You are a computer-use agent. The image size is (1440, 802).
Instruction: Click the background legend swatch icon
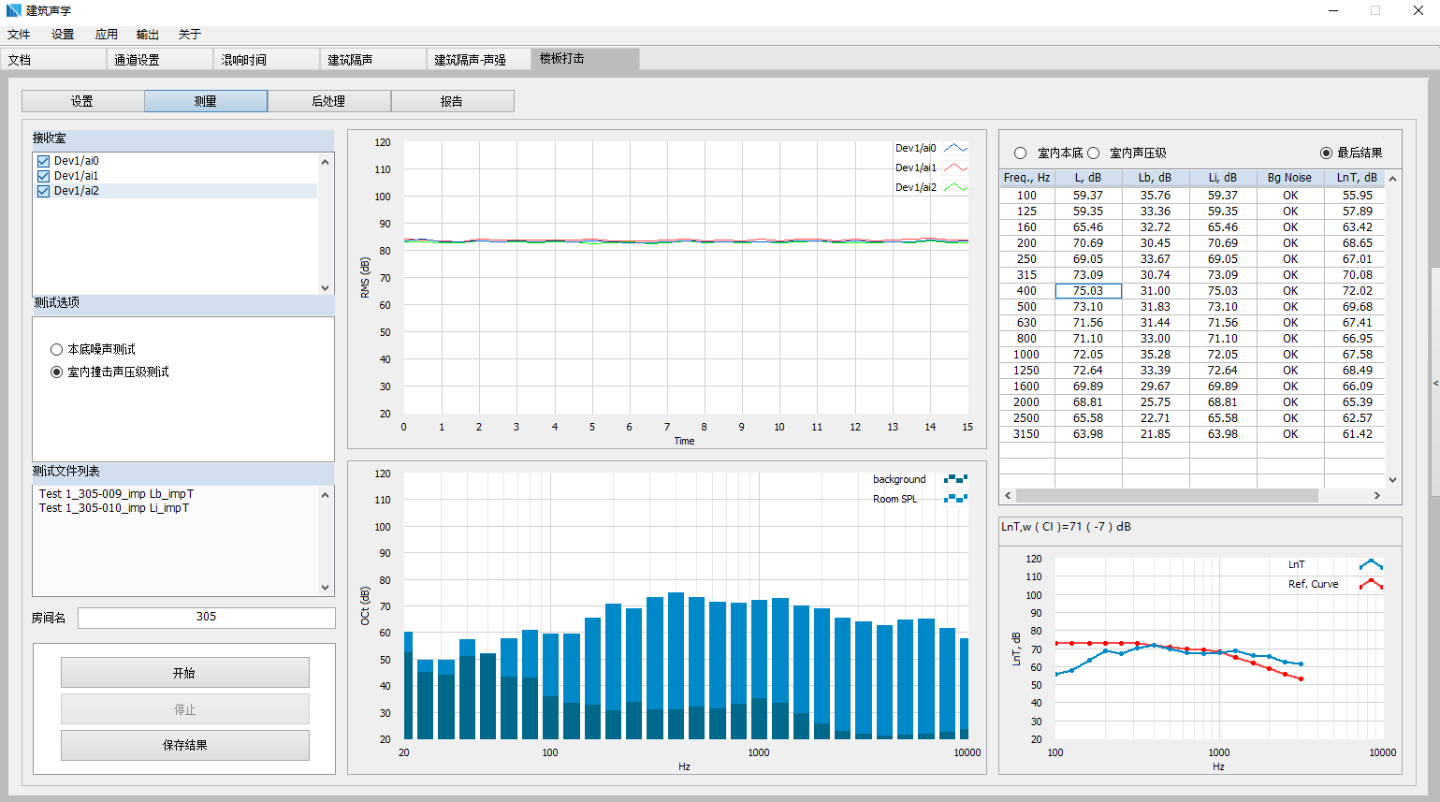click(x=955, y=479)
